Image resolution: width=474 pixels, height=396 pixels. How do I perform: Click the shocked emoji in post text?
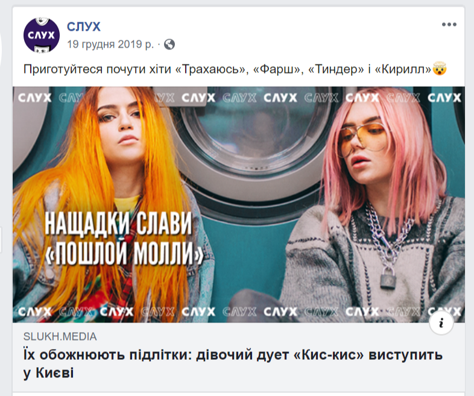pyautogui.click(x=440, y=69)
